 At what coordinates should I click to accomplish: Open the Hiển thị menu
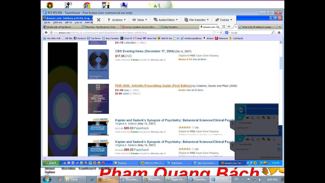68,22
